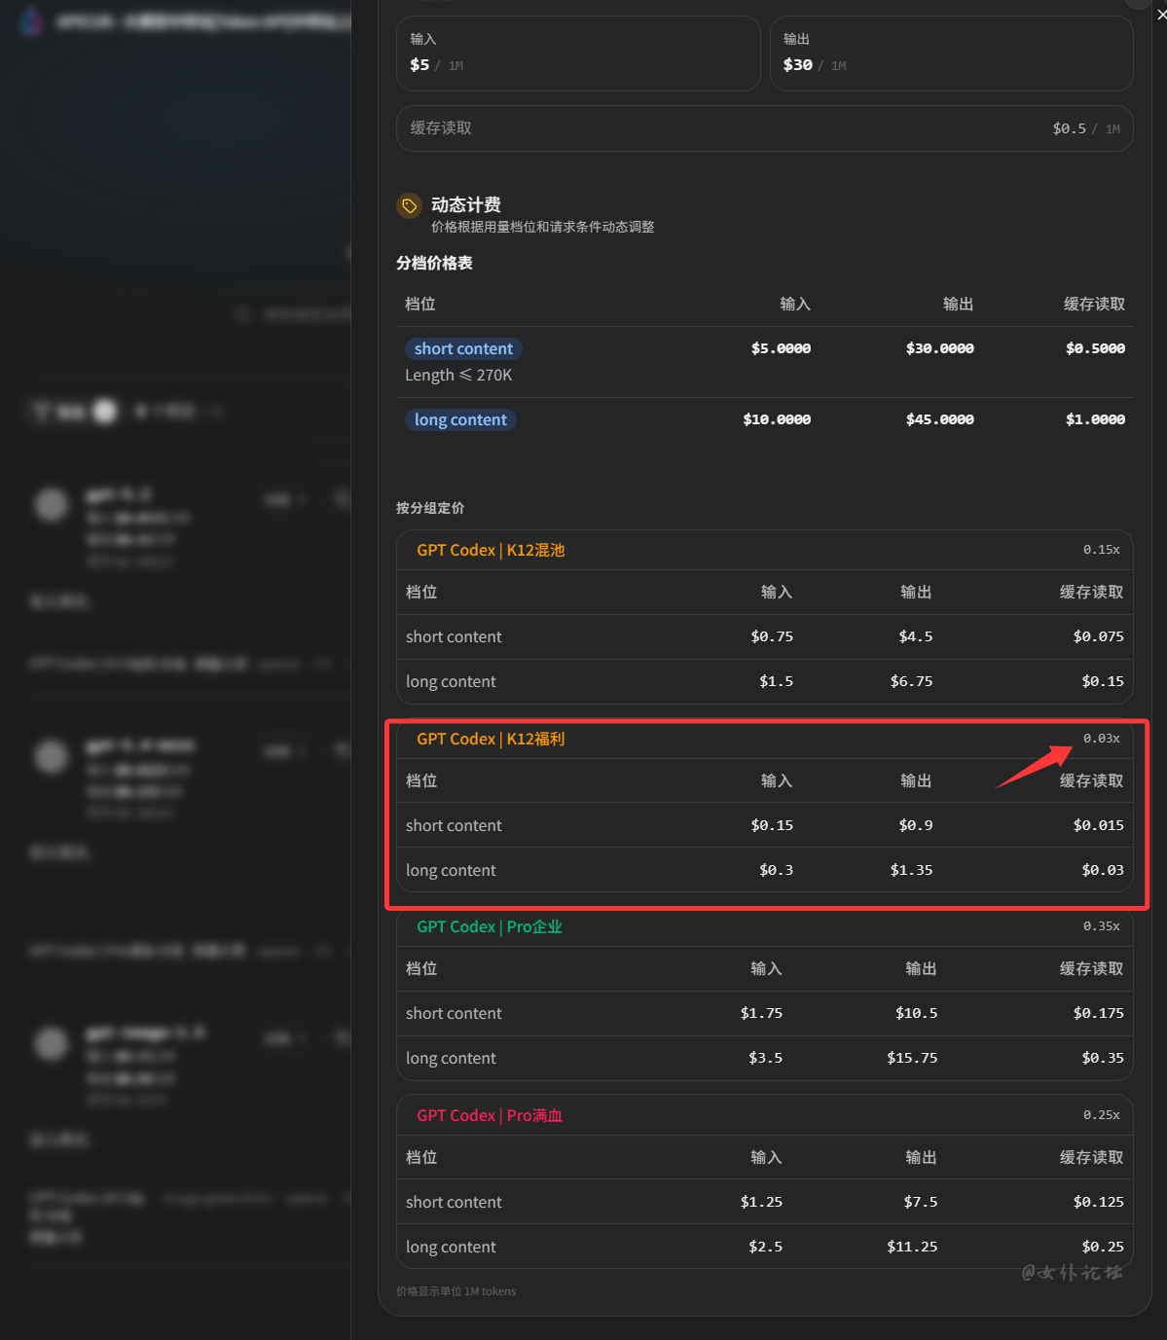Click the 0.15x multiplier label
This screenshot has width=1167, height=1340.
[1102, 550]
